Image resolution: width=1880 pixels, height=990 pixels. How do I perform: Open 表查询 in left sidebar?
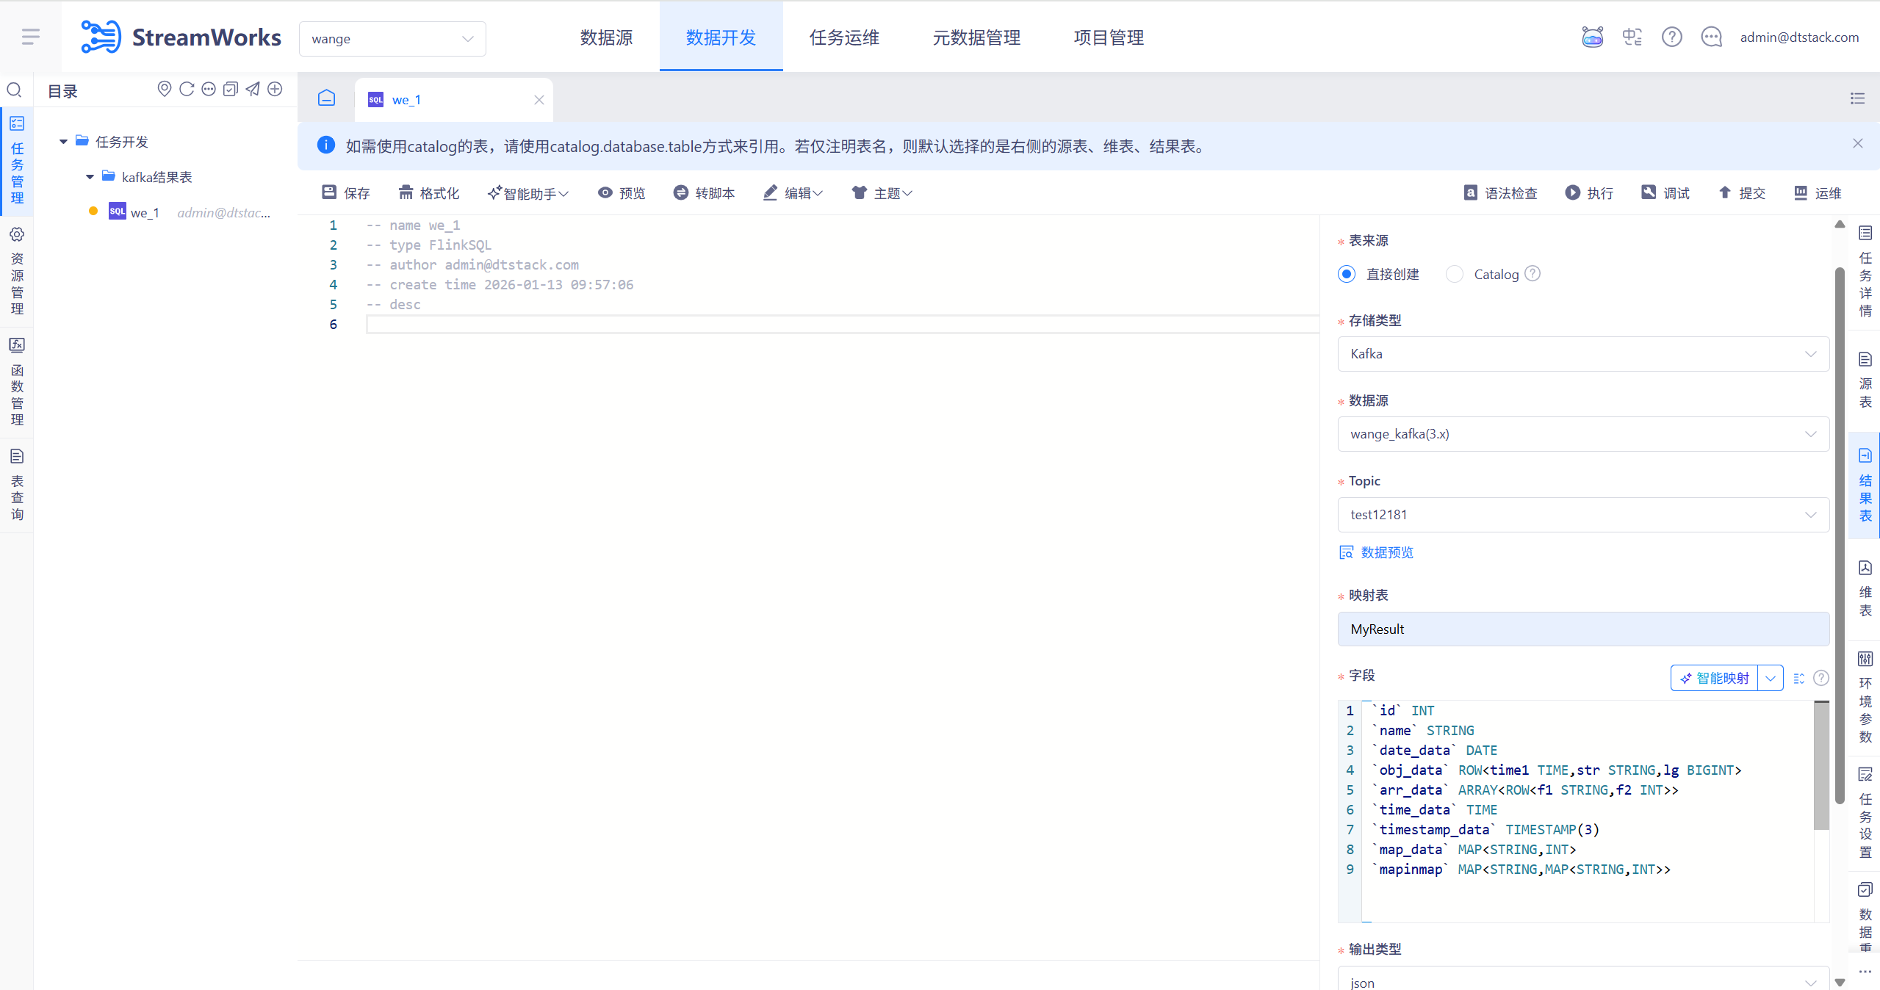[17, 484]
